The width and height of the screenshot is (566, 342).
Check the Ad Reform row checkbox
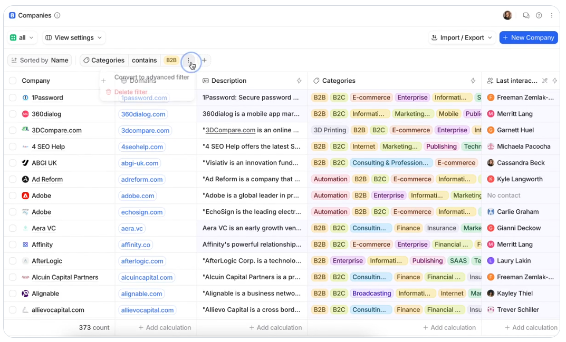click(13, 179)
